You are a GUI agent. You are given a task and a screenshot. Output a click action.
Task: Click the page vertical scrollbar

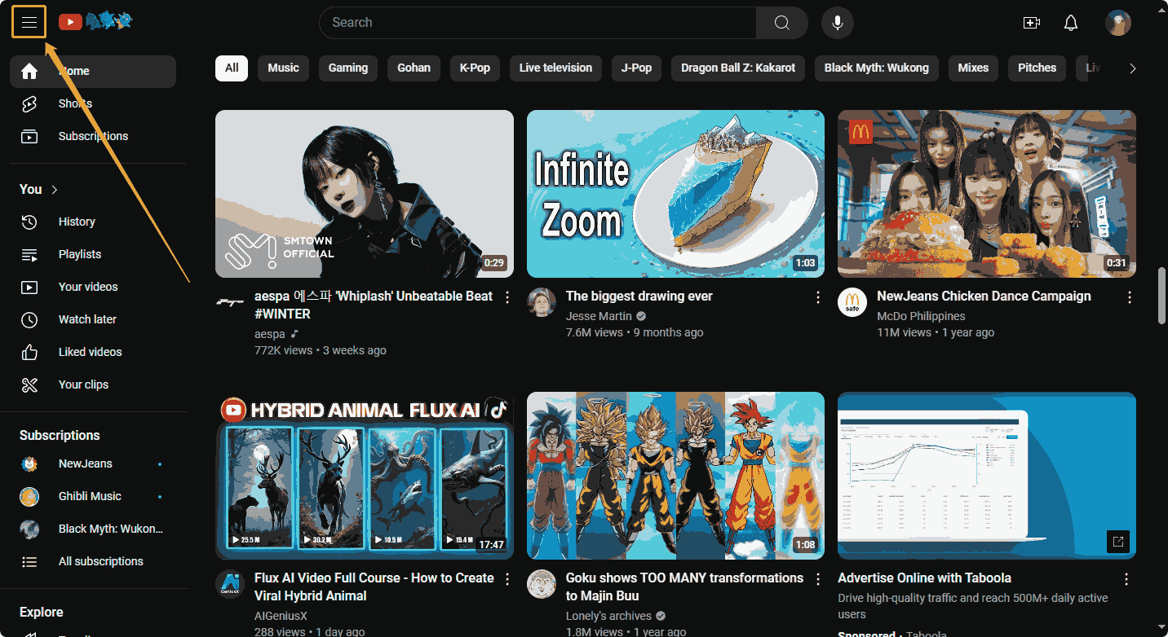pyautogui.click(x=1161, y=296)
